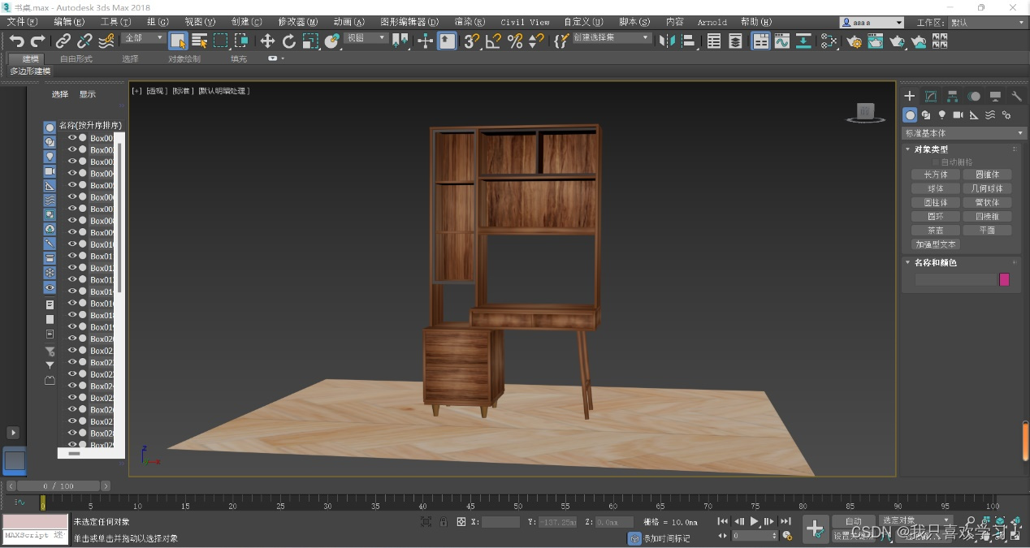Image resolution: width=1030 pixels, height=548 pixels.
Task: Select the Move transform tool
Action: (267, 41)
